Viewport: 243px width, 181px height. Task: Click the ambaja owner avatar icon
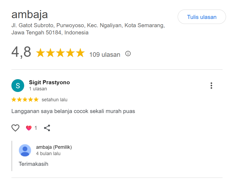pyautogui.click(x=25, y=150)
